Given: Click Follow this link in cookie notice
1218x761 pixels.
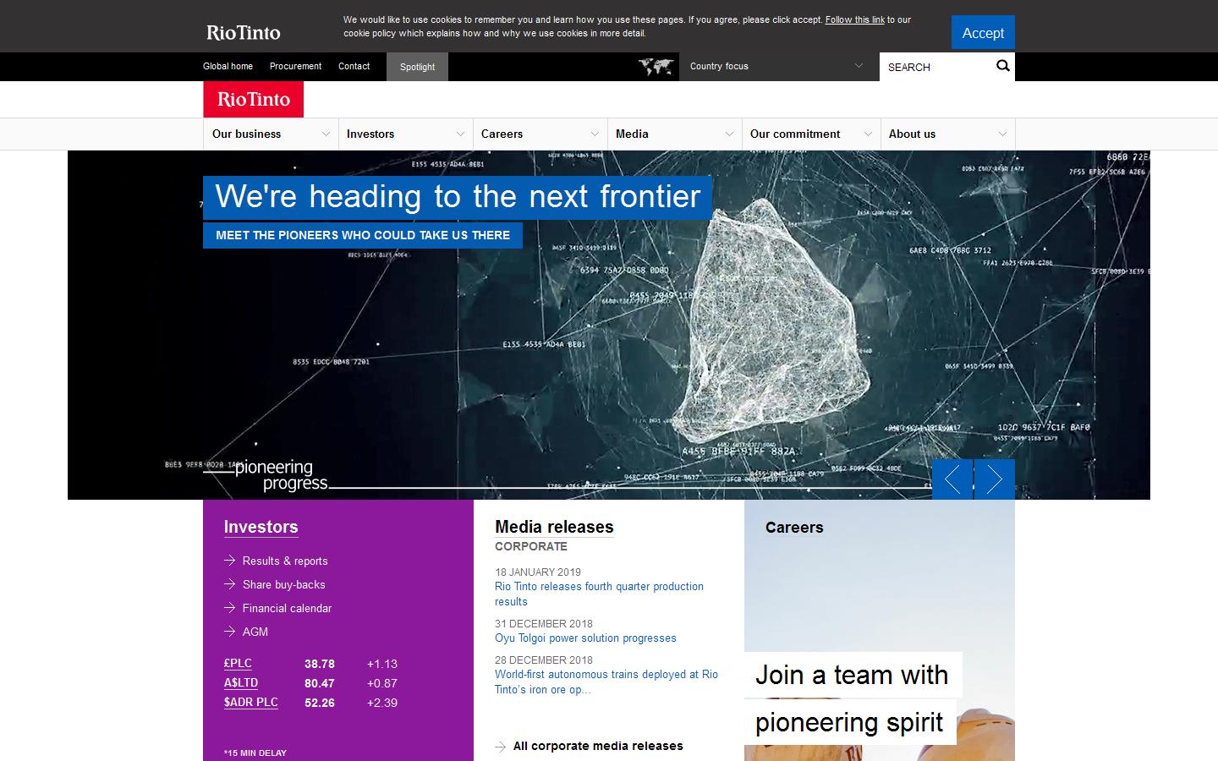Looking at the screenshot, I should coord(854,19).
